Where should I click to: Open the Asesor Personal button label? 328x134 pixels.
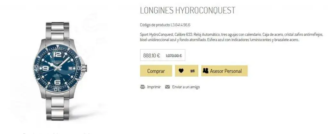(226, 71)
